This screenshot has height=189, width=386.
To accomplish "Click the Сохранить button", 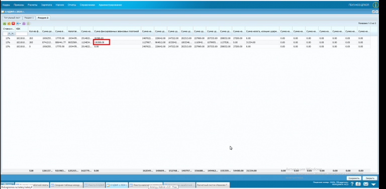I will [354, 178].
